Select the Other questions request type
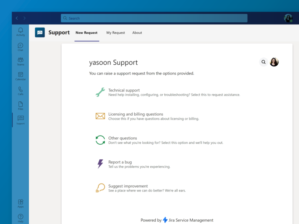299x224 pixels. coord(159,140)
